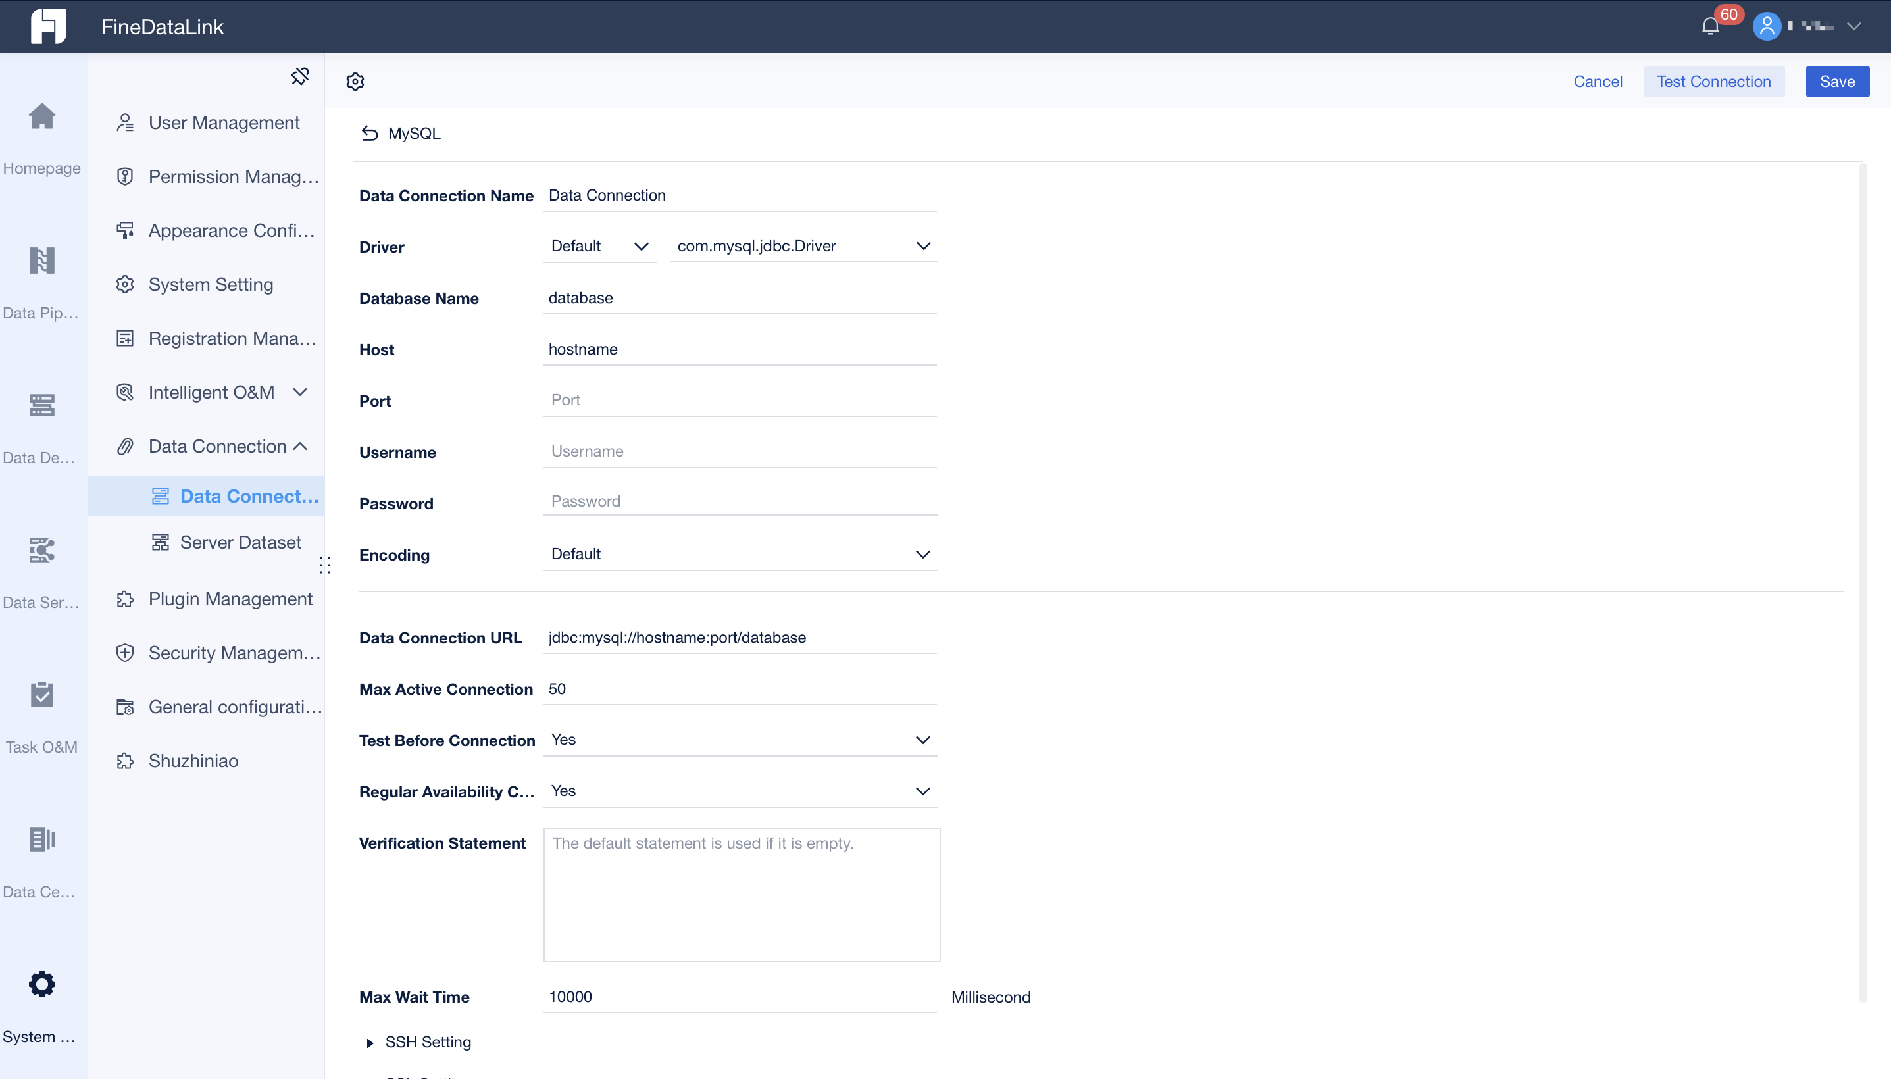Go back using the MySQL return arrow
This screenshot has width=1891, height=1079.
[x=369, y=134]
